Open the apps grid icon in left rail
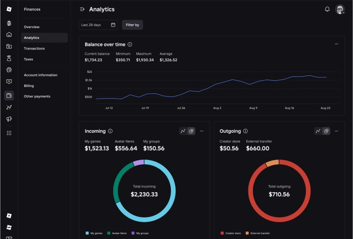Viewport: 353px width, 239px height. click(x=9, y=133)
